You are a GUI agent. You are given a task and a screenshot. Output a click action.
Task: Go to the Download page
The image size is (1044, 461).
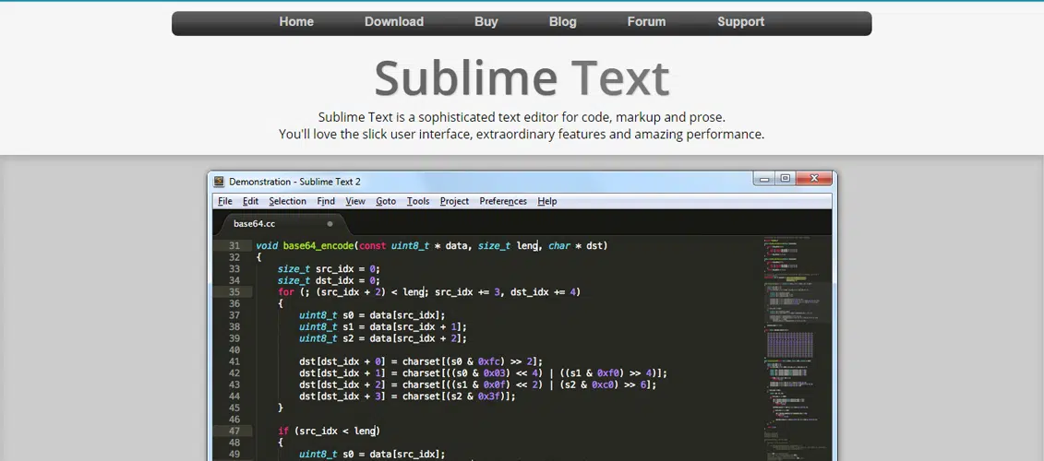pos(394,22)
